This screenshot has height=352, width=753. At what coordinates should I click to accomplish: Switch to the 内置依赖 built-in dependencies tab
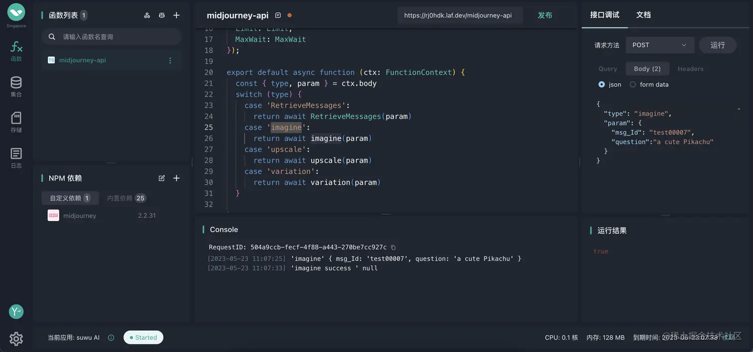pos(125,198)
